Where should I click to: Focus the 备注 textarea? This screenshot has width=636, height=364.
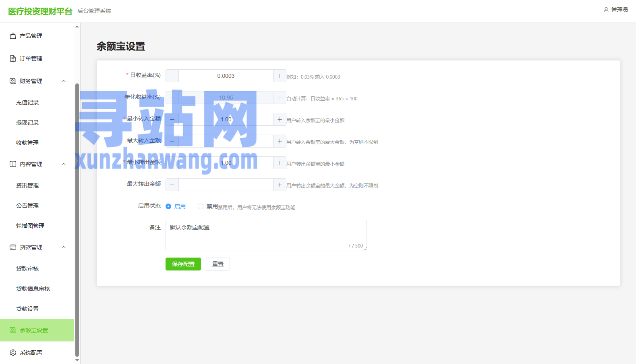point(266,235)
